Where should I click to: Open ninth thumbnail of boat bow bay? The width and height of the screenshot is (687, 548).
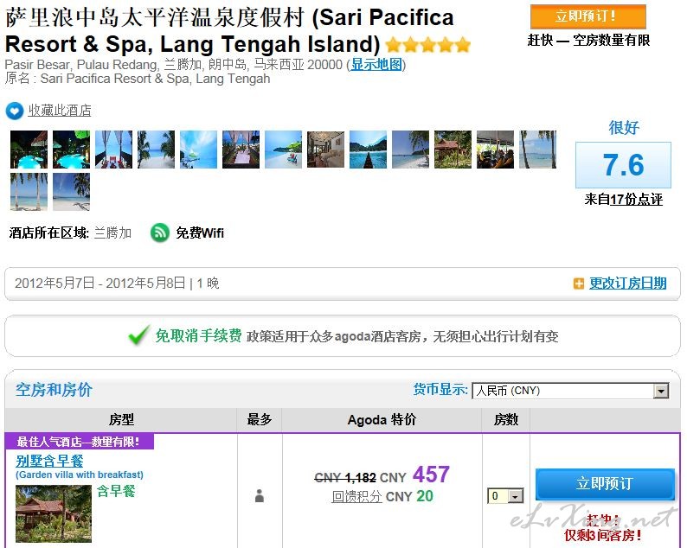pos(368,150)
